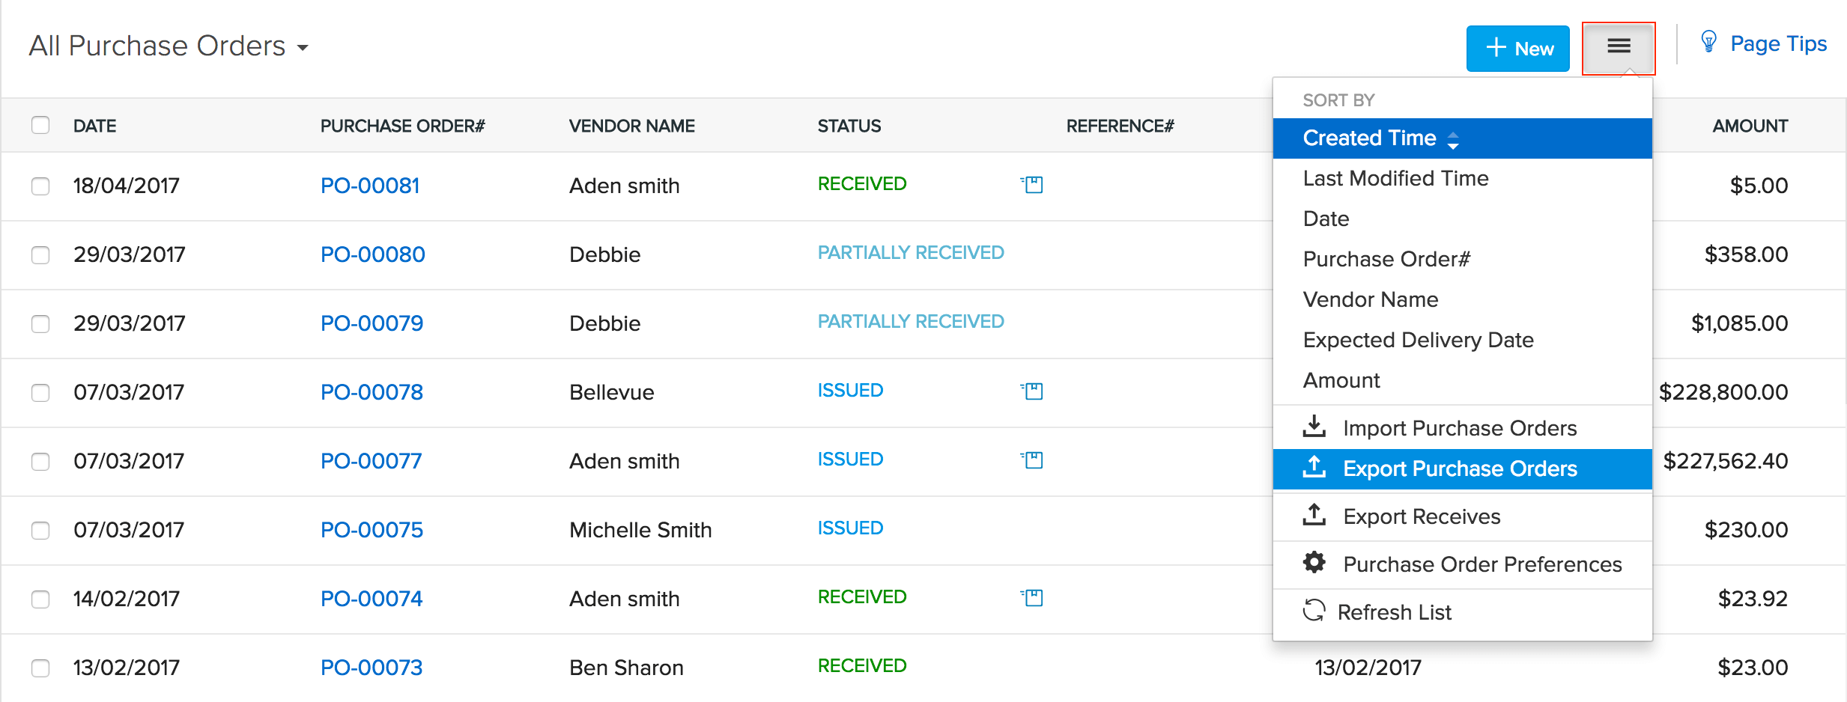This screenshot has width=1847, height=702.
Task: Click the receive icon in PO-00077 row
Action: click(x=1032, y=460)
